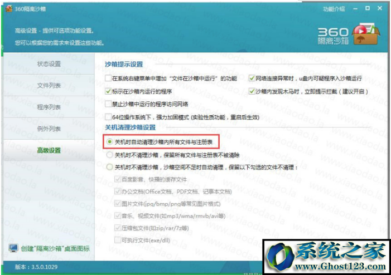Check 可执行文件(exe/dll) checkbox
This screenshot has height=275, width=391.
(118, 240)
